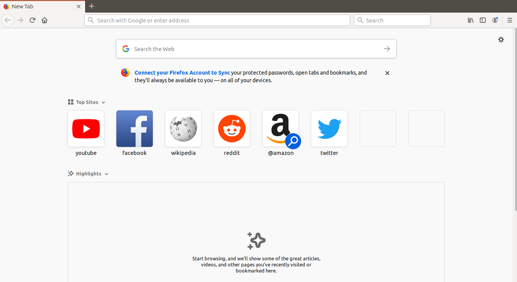This screenshot has height=282, width=517.
Task: Submit search with the arrow button
Action: click(x=387, y=49)
